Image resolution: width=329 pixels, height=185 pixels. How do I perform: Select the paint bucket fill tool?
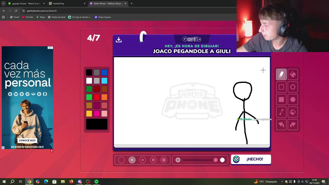click(x=293, y=112)
